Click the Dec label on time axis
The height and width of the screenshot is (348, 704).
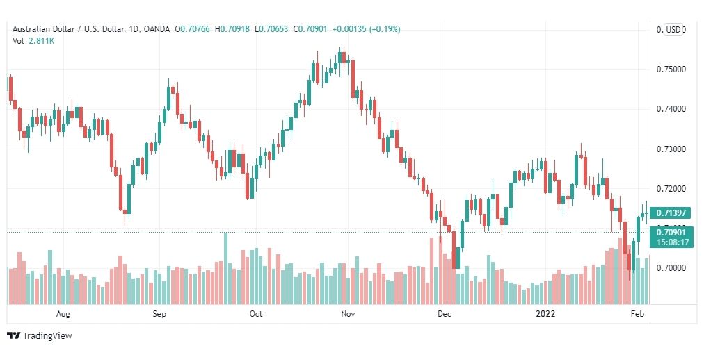coord(444,314)
